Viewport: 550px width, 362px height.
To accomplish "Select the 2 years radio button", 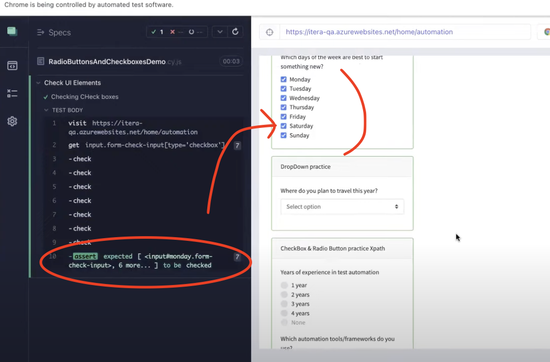I will coord(284,295).
